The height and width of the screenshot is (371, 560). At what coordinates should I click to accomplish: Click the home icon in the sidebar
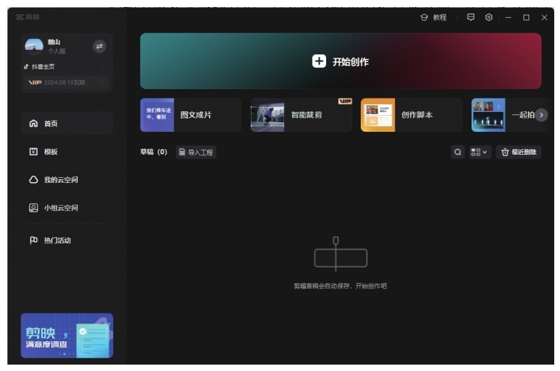(x=33, y=123)
